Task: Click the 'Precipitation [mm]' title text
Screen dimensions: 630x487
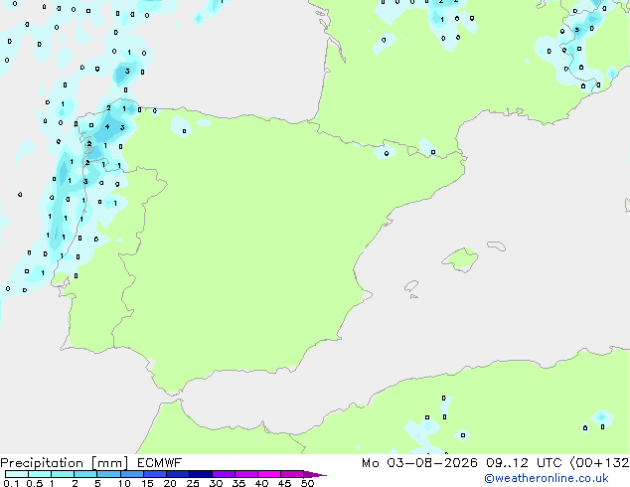Action: pos(65,463)
